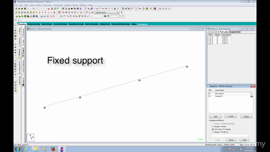270x152 pixels.
Task: Click the Edit button in Supports dialog
Action: click(216, 117)
